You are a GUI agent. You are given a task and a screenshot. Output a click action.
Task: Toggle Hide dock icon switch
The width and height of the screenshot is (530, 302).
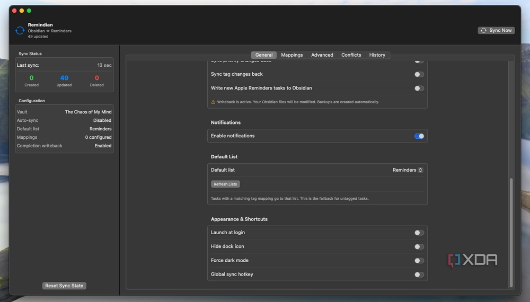tap(419, 246)
